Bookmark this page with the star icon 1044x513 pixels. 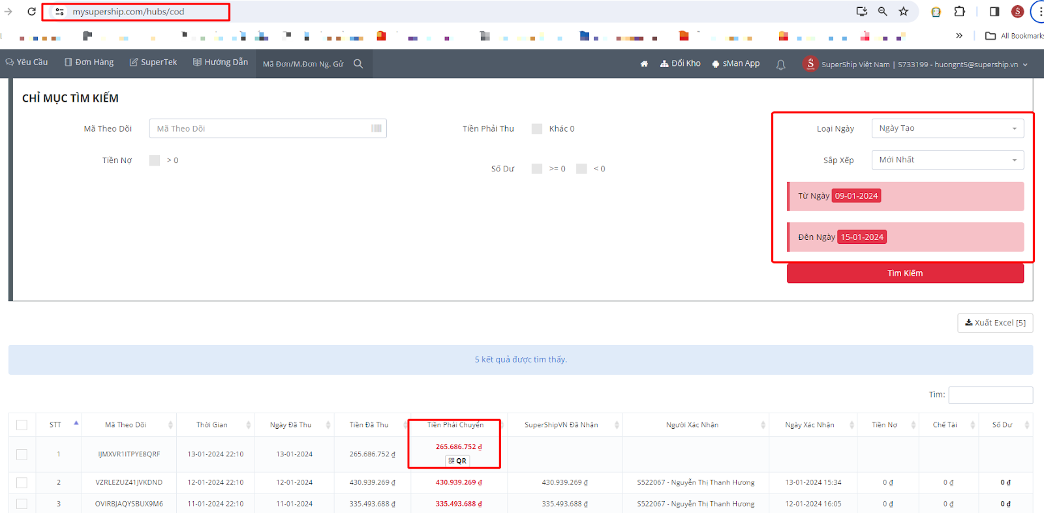[x=904, y=11]
